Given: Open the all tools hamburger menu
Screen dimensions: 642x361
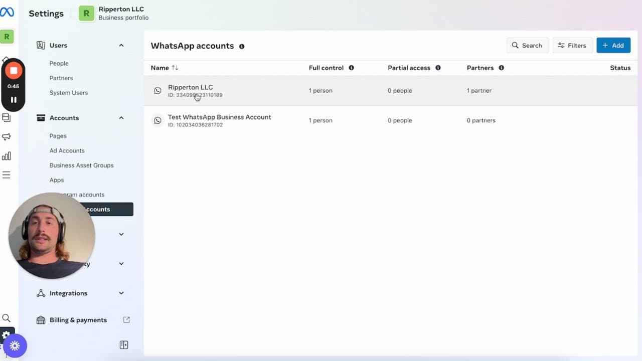Looking at the screenshot, I should 6,175.
